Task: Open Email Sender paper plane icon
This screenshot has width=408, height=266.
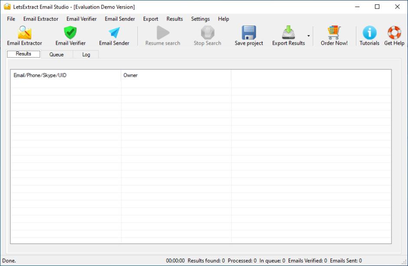Action: 114,33
